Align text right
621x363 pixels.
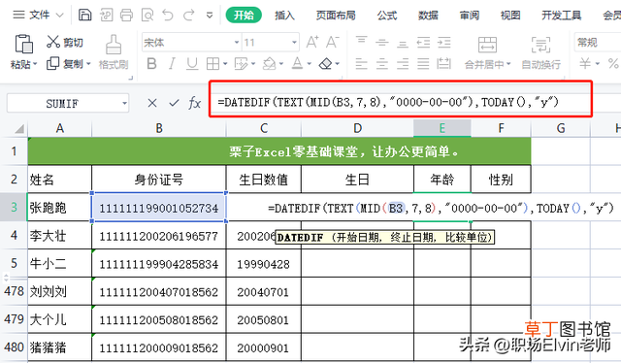tap(403, 63)
